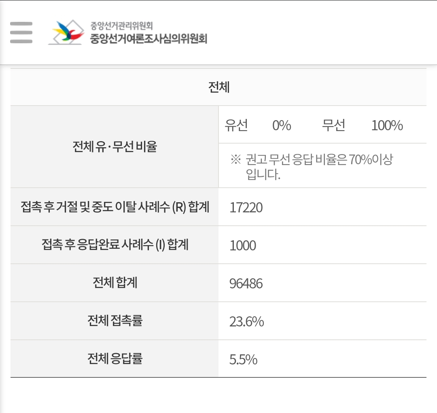437x413 pixels.
Task: Click the 1000 completed responses value
Action: (x=243, y=246)
